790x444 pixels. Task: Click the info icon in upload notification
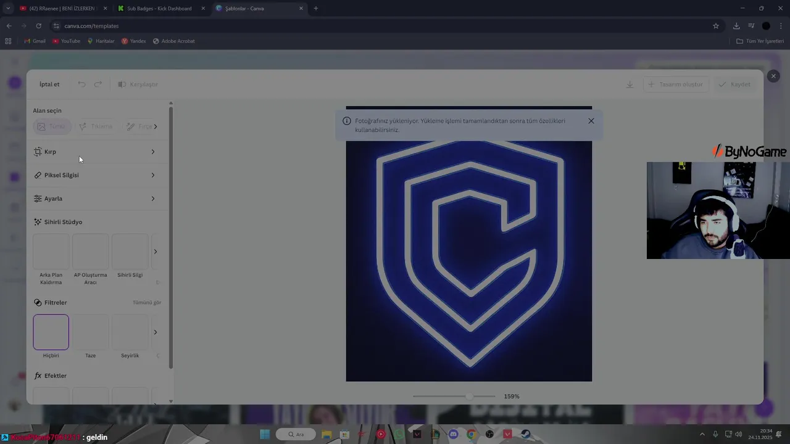pos(347,121)
